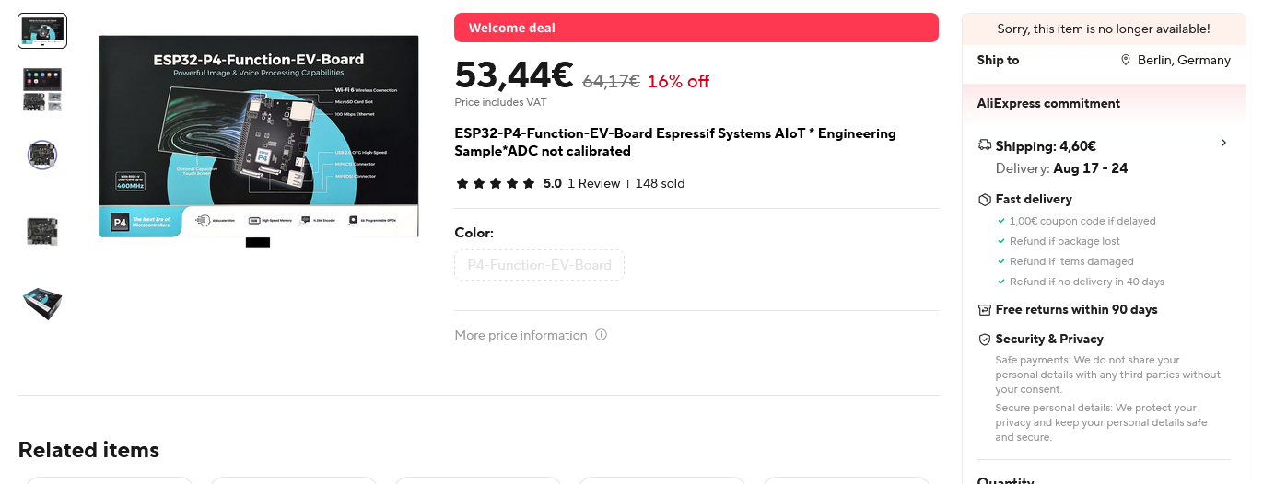This screenshot has width=1275, height=484.
Task: Click the location pin icon near Berlin, Germany
Action: click(x=1126, y=60)
